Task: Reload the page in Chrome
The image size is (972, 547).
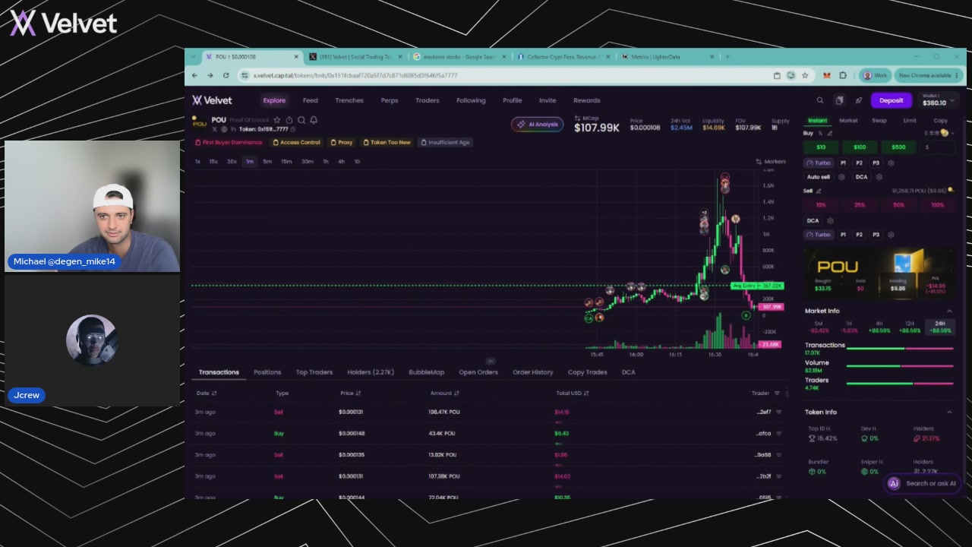Action: [226, 75]
